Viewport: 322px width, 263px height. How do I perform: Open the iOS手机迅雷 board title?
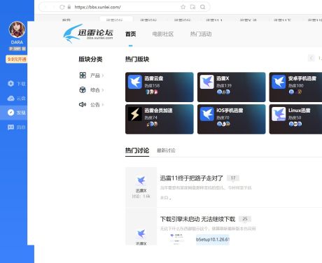[230, 111]
